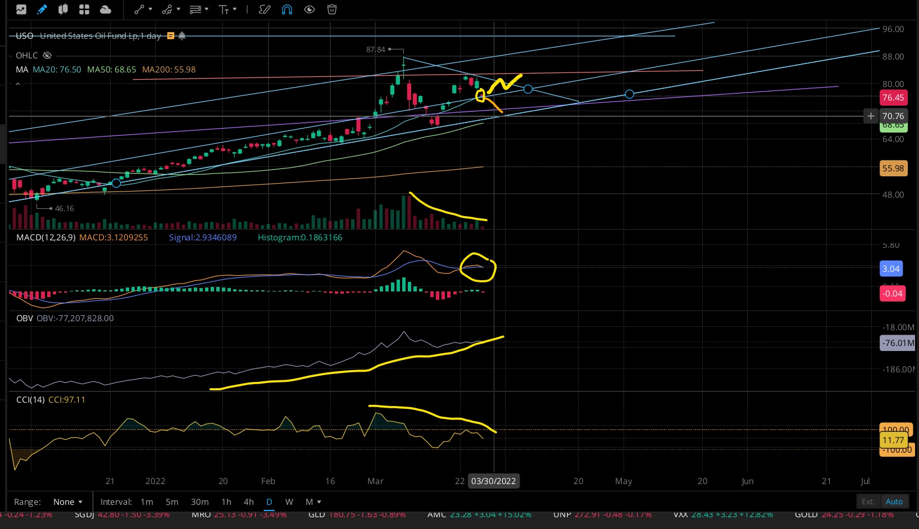Open the CCI(14) indicator label
This screenshot has height=529, width=919.
[30, 400]
